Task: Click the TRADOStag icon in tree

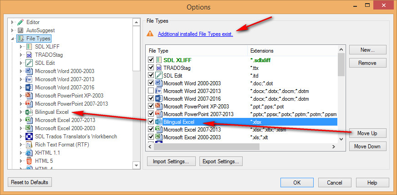Action: tap(29, 55)
